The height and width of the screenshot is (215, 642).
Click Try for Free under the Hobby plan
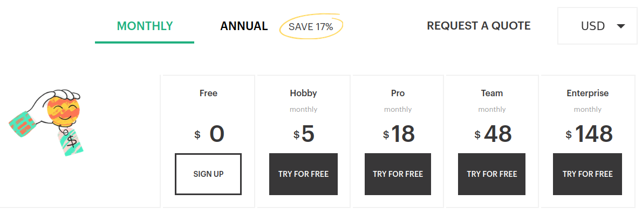(x=303, y=174)
